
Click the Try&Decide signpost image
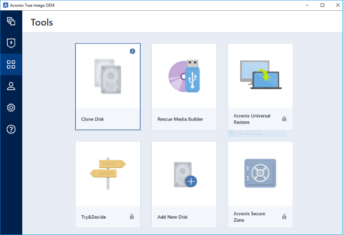pyautogui.click(x=108, y=173)
